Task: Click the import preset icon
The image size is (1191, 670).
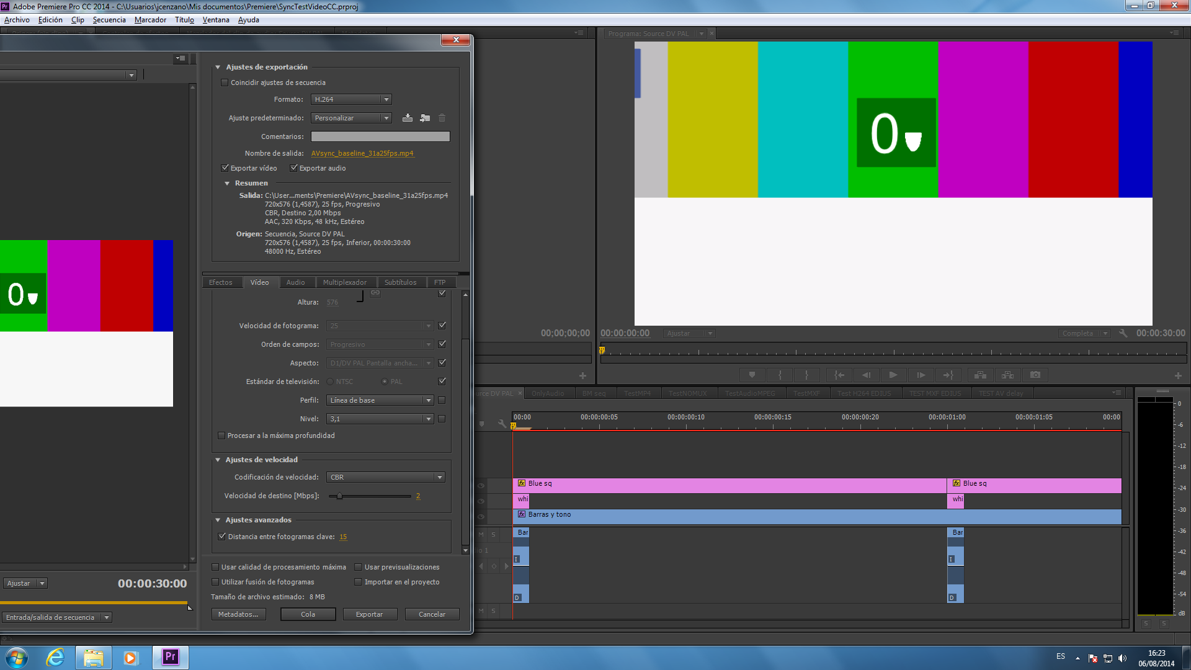Action: (x=425, y=118)
